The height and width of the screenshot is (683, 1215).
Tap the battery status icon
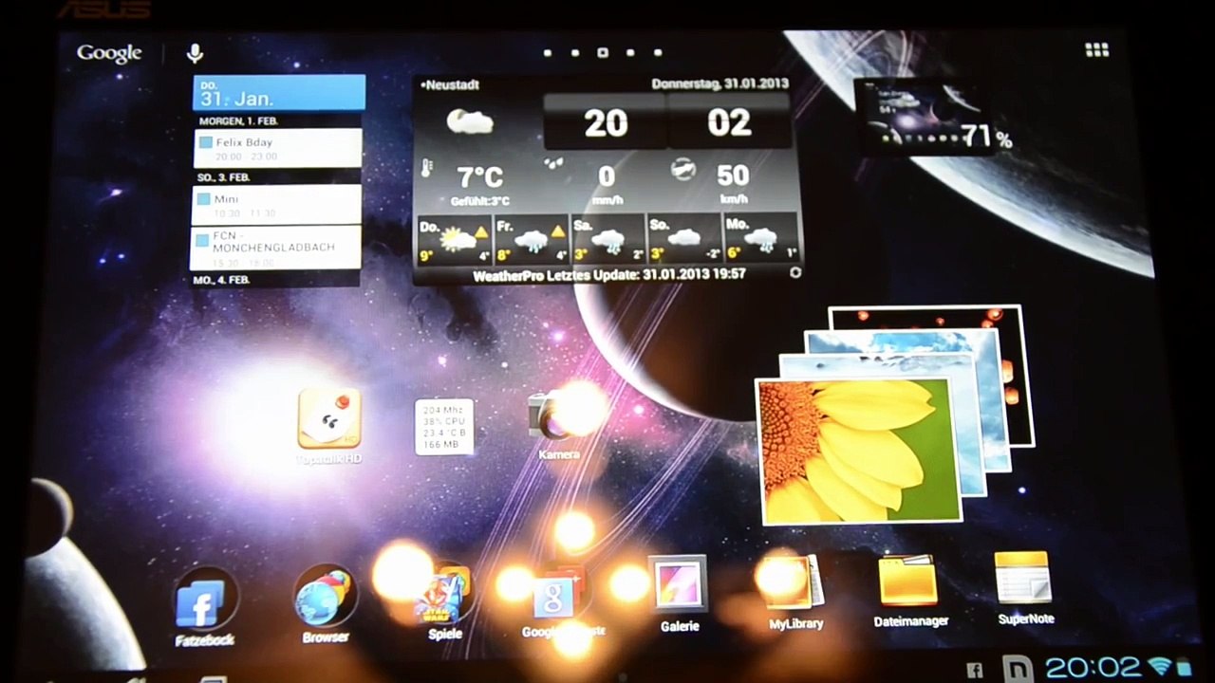pyautogui.click(x=1184, y=668)
